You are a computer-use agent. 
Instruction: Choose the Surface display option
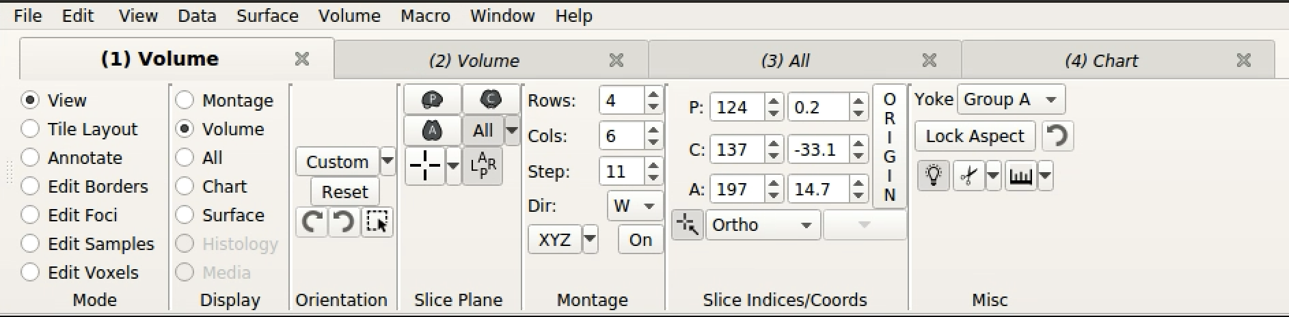point(185,215)
